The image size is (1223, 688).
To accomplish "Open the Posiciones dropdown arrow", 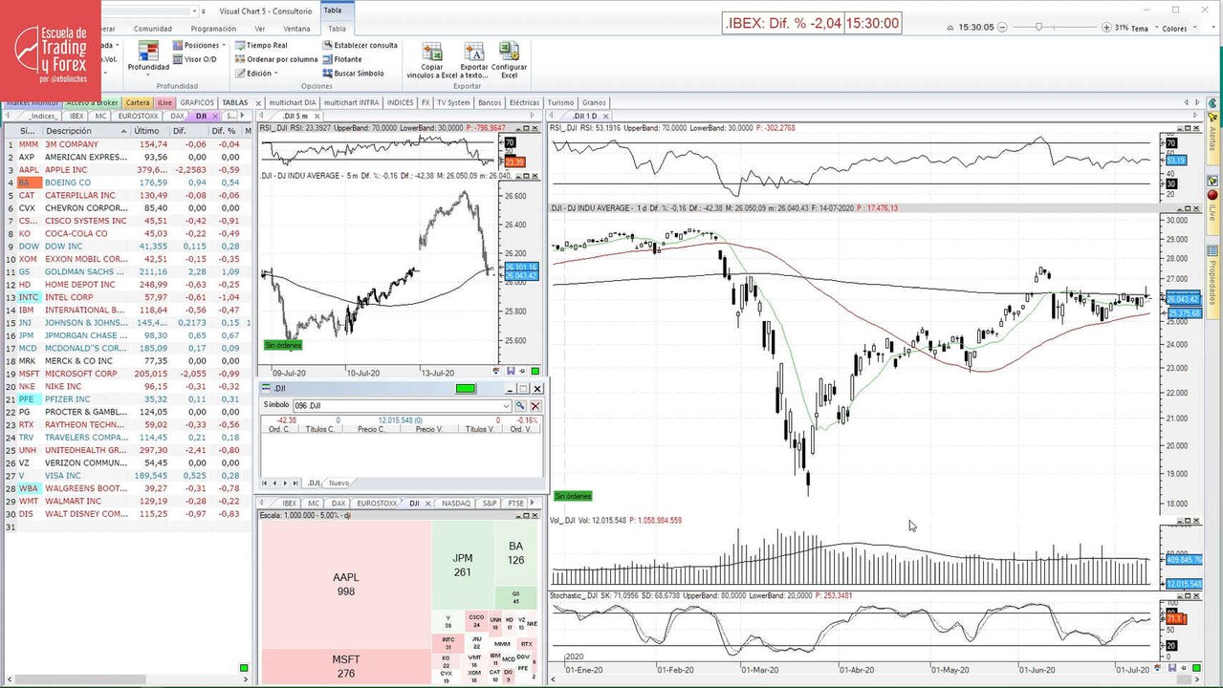I will click(224, 45).
